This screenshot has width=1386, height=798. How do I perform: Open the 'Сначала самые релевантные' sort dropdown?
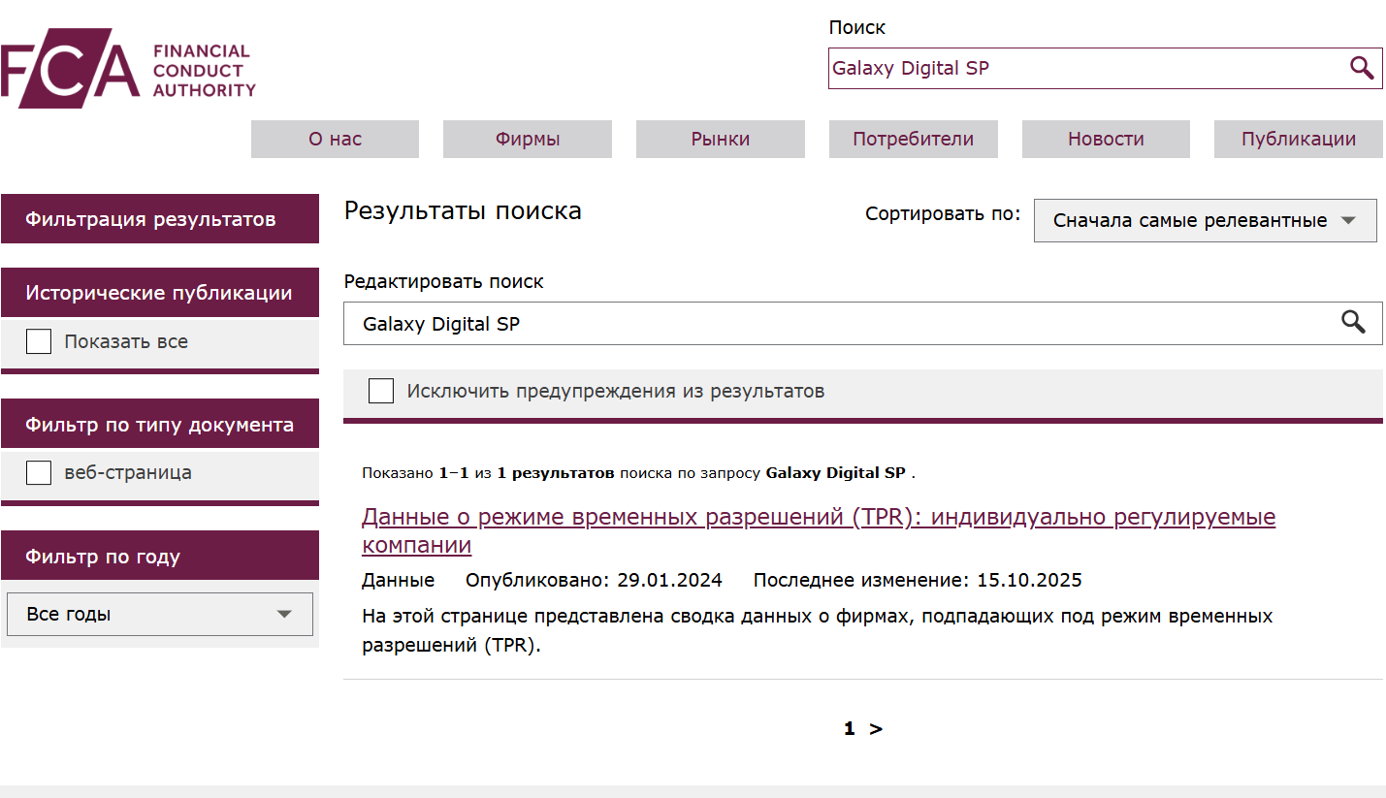(1205, 220)
